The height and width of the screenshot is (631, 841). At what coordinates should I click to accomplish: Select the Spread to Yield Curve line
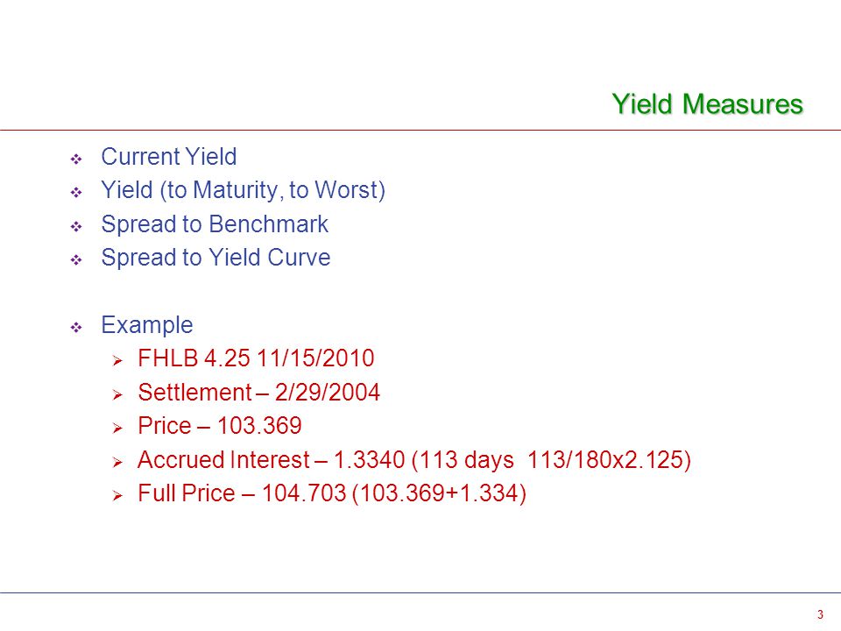coord(216,258)
